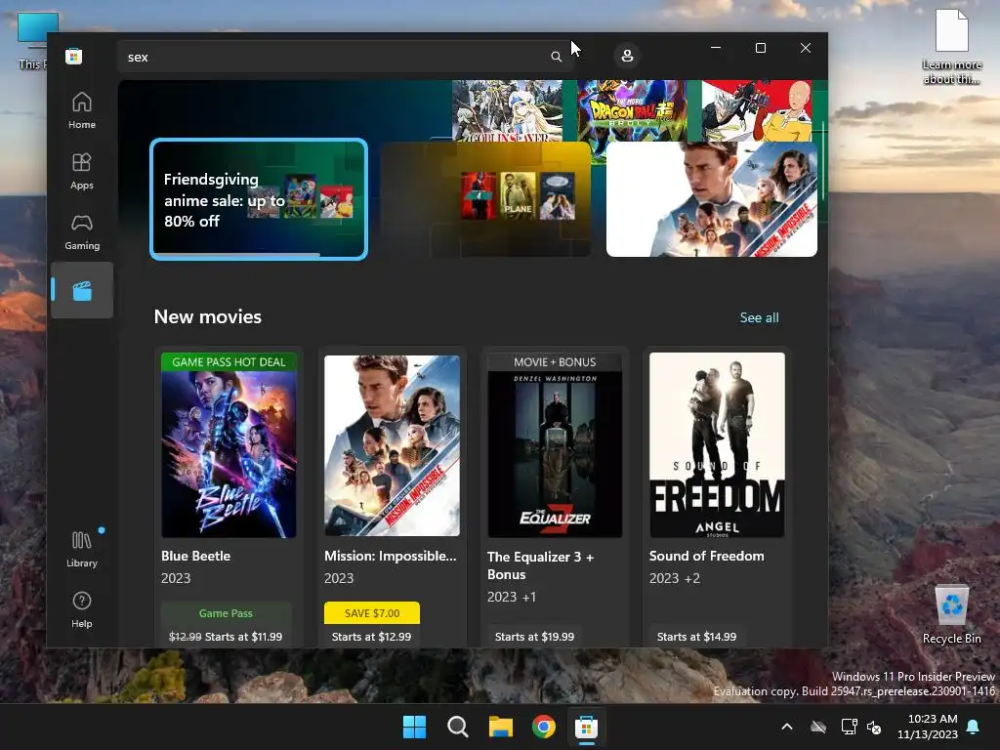The width and height of the screenshot is (1000, 750).
Task: Click the search magnifier icon in the search box
Action: [x=556, y=57]
